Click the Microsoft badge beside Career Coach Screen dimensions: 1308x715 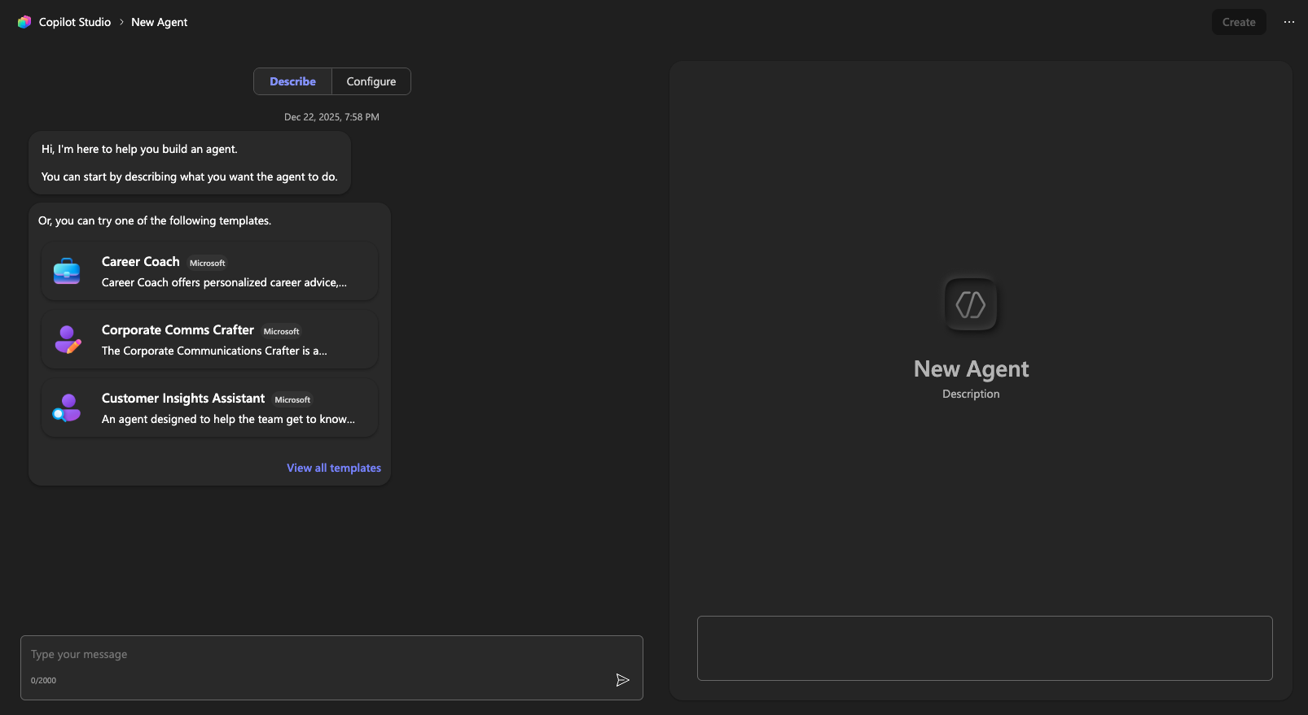click(208, 263)
